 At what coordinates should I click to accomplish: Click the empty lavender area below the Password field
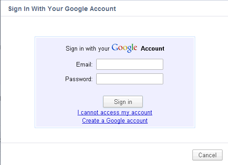(115, 90)
